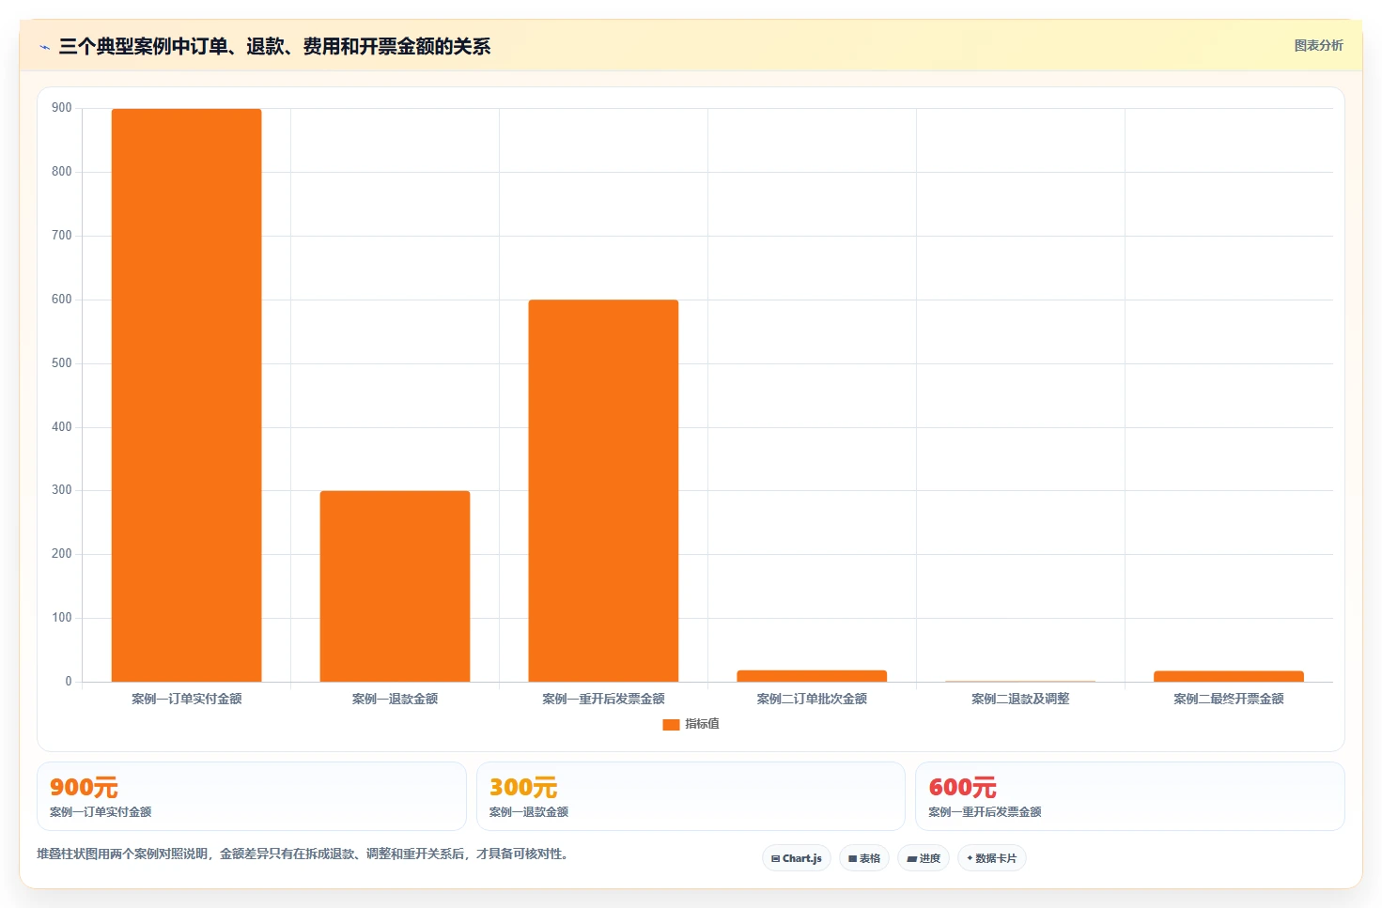
Task: Click the y-axis value 900
Action: pos(62,108)
